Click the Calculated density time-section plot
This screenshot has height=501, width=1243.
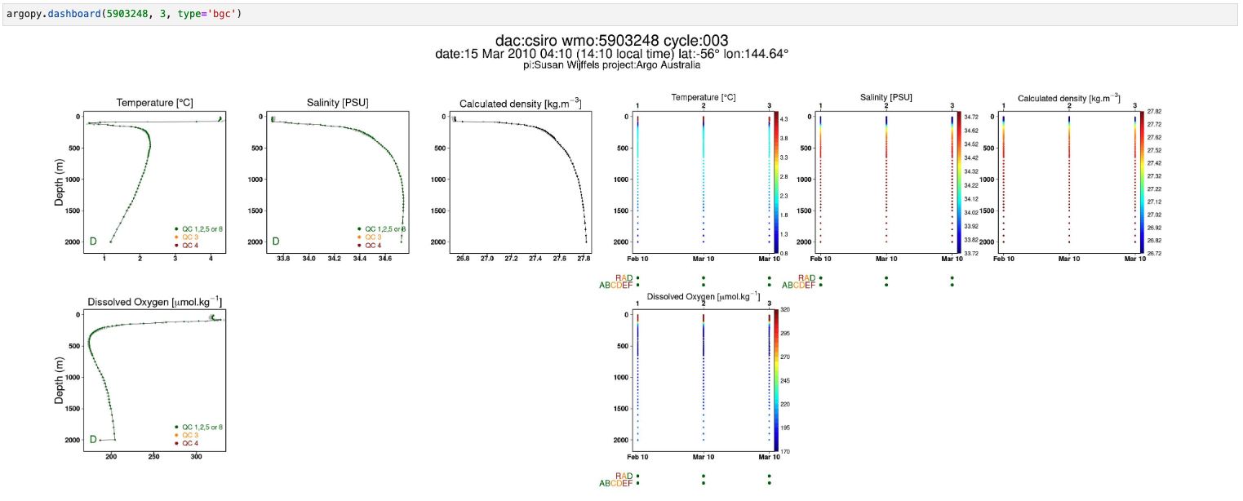click(1069, 182)
